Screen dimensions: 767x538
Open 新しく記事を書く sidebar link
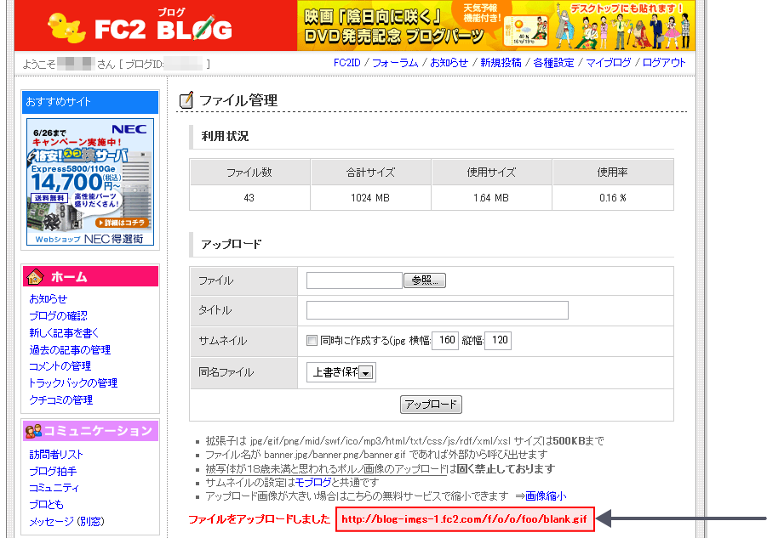coord(64,333)
